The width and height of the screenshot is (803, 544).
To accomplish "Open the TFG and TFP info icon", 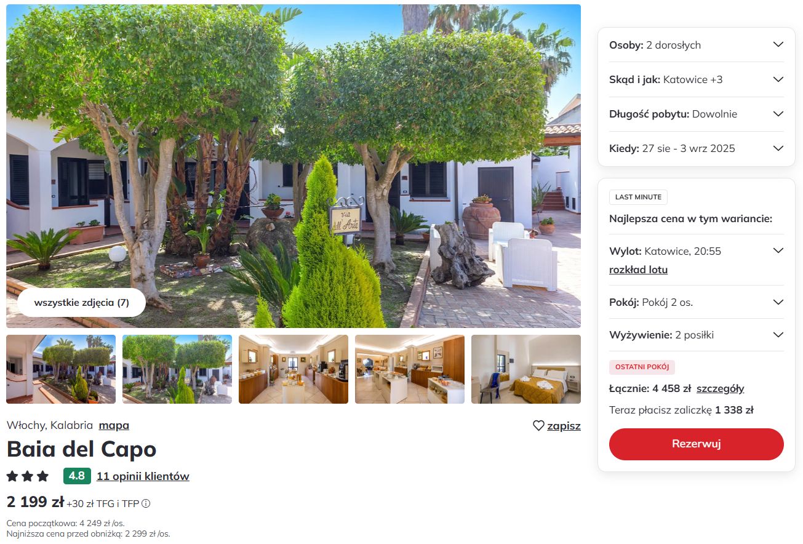I will (x=146, y=503).
